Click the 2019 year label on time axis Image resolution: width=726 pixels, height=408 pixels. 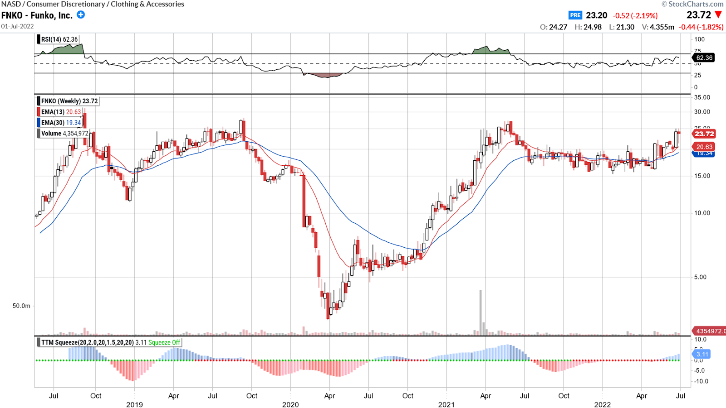point(134,404)
